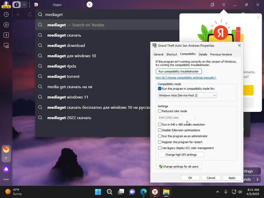
Task: Go back with the arrow button
Action: [x=19, y=15]
